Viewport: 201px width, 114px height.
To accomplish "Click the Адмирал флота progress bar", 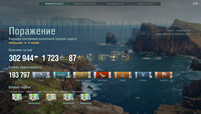I will [x=17, y=103].
